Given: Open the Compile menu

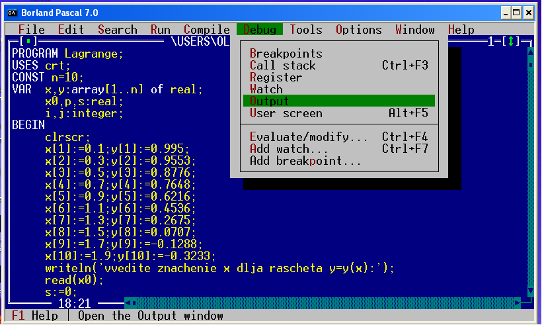Looking at the screenshot, I should pos(207,30).
